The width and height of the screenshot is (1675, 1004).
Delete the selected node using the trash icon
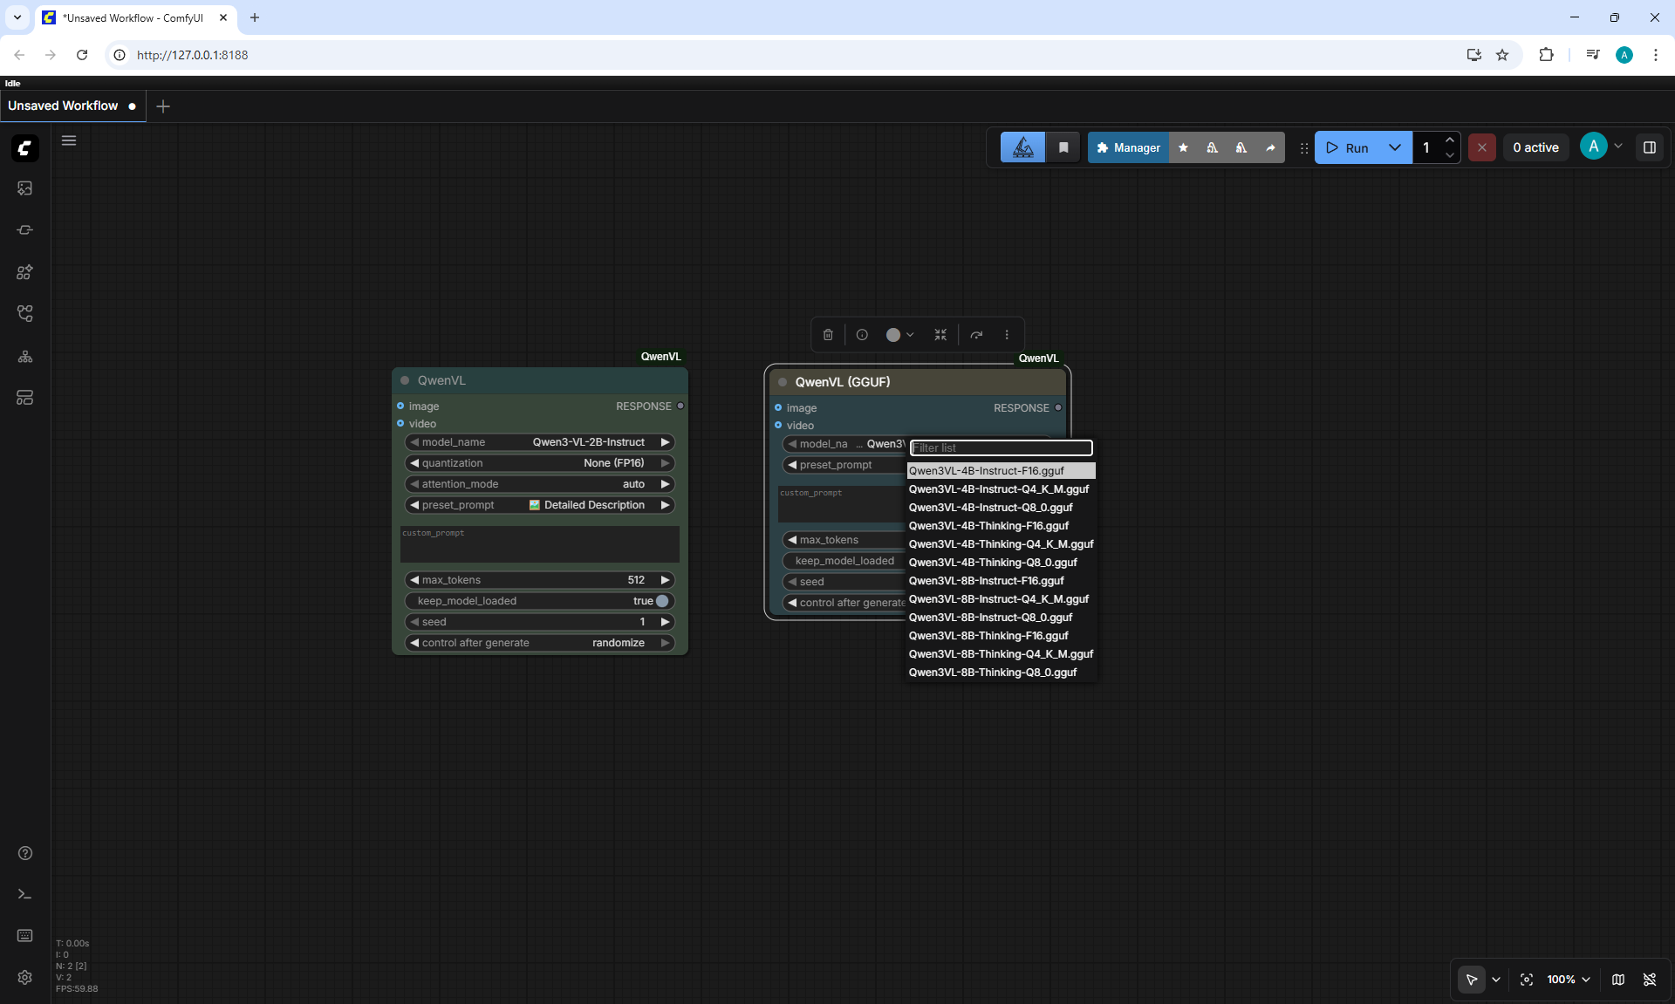click(828, 335)
